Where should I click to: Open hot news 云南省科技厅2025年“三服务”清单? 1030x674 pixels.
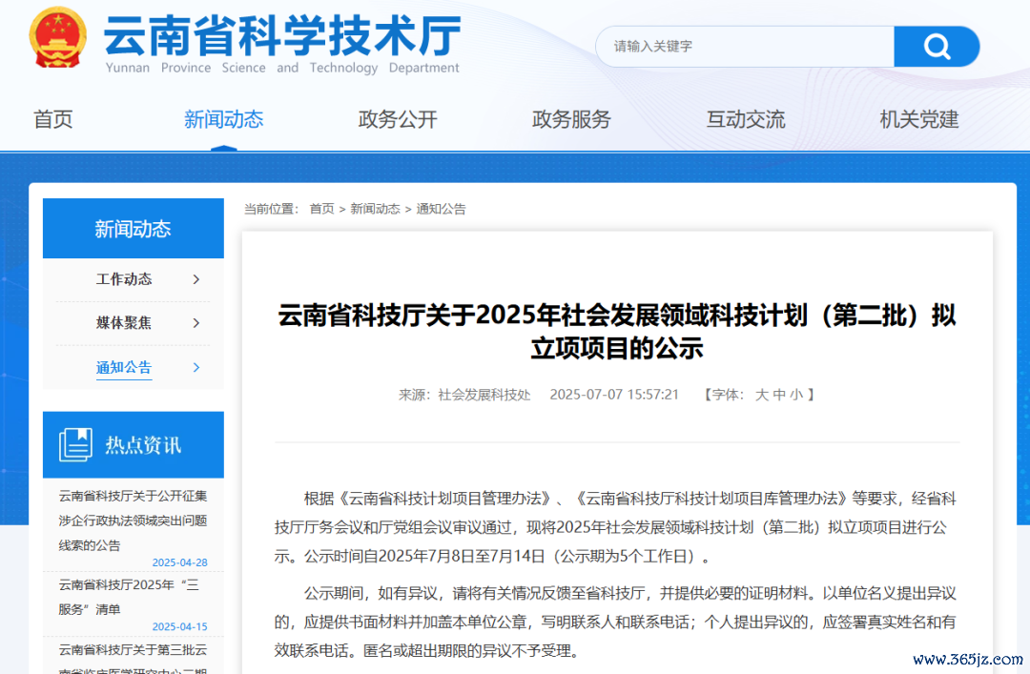tap(129, 597)
